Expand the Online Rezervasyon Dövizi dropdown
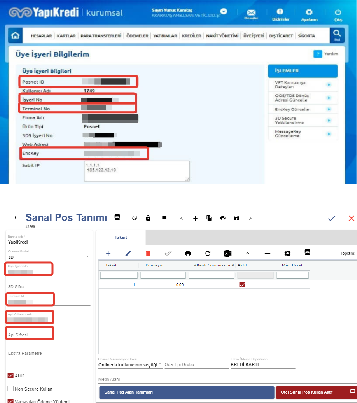 click(x=160, y=364)
